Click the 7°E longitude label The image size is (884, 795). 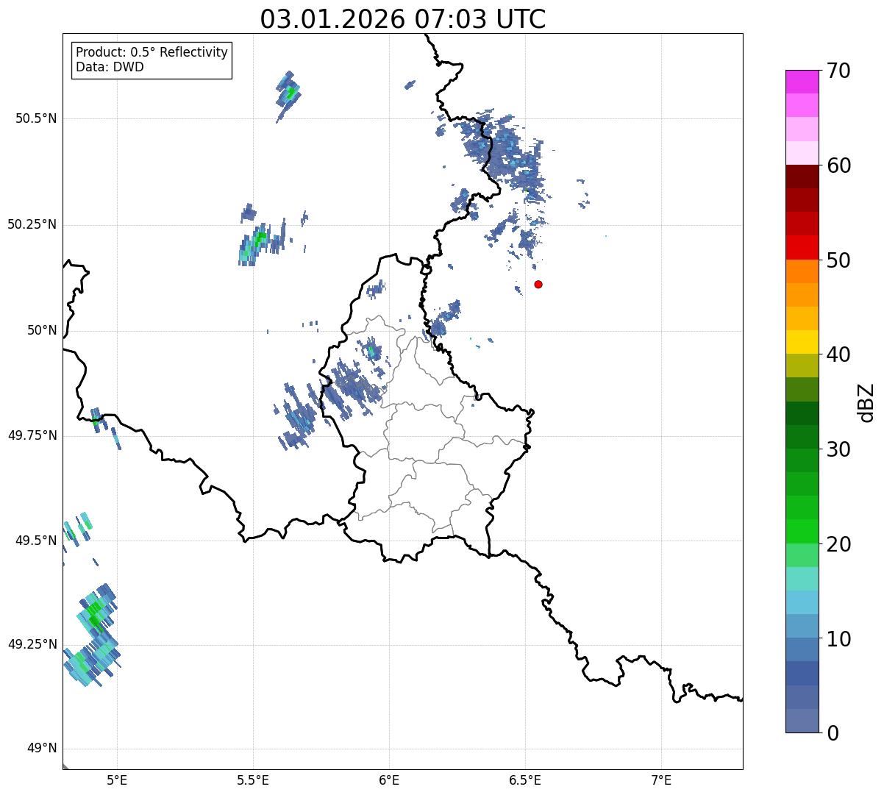pos(661,780)
